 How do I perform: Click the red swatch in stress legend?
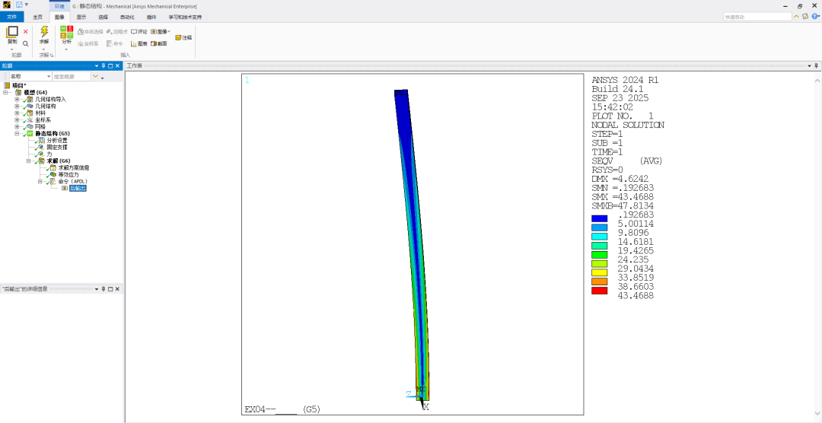pyautogui.click(x=599, y=291)
